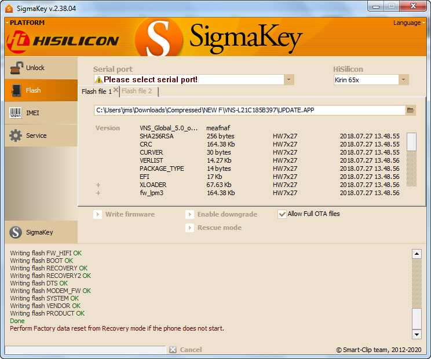Open the Unlock sidebar tab

(41, 68)
